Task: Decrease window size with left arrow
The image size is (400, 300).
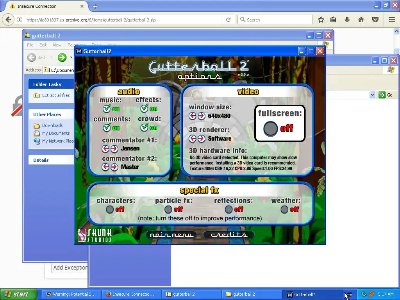Action: click(193, 116)
